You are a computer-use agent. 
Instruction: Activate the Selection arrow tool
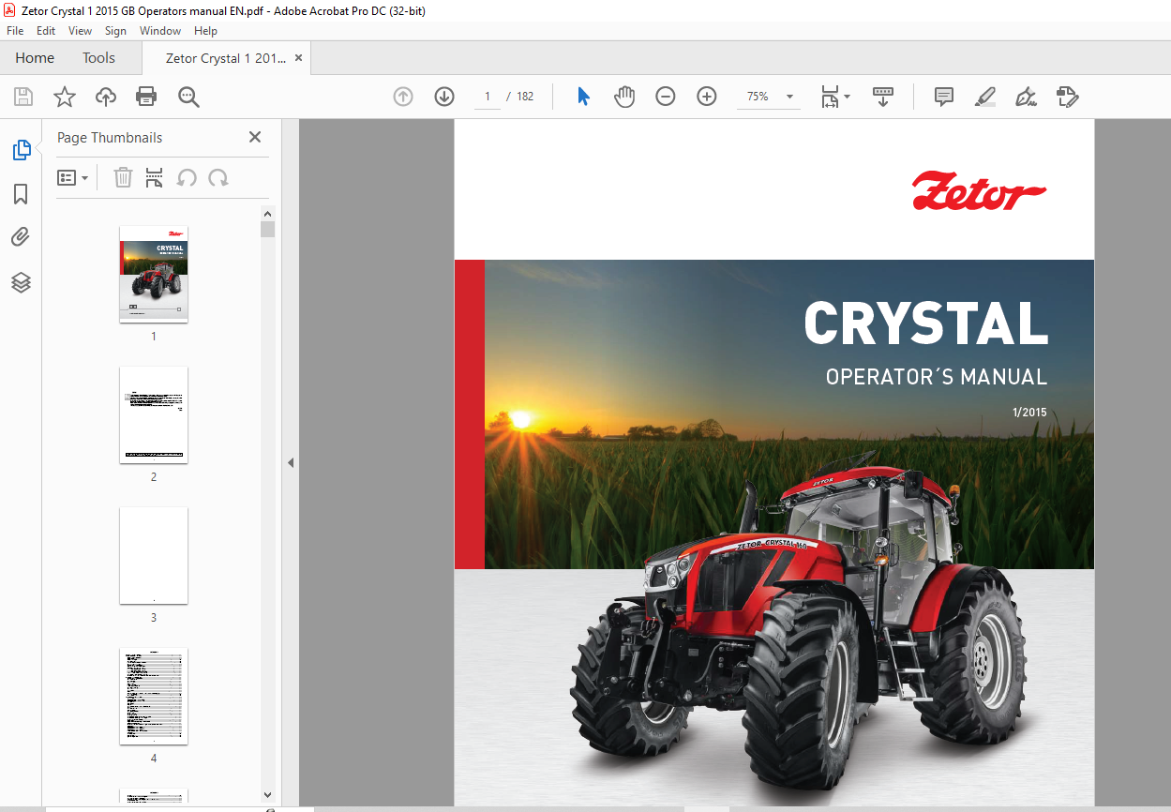(583, 97)
